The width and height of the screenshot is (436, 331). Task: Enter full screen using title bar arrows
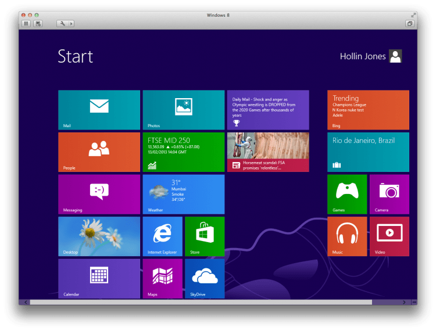[x=413, y=15]
